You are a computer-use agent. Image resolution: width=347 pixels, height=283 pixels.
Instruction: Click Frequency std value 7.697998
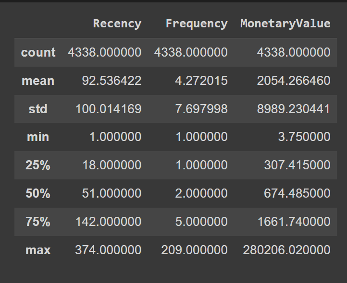[201, 109]
